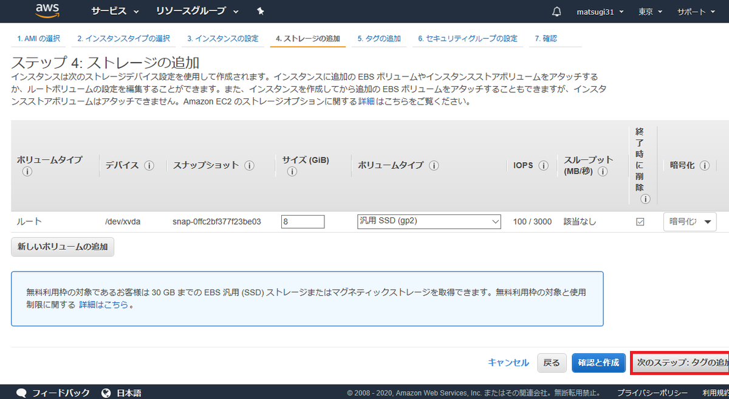Screen dimensions: 729x399
Task: Click the globe icon beside 日本語
Action: point(106,393)
